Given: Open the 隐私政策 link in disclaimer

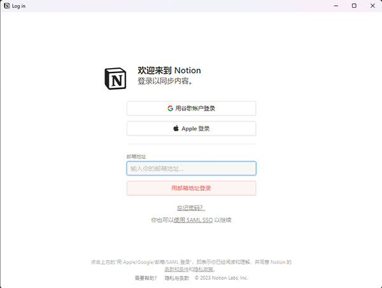Looking at the screenshot, I should pos(204,270).
